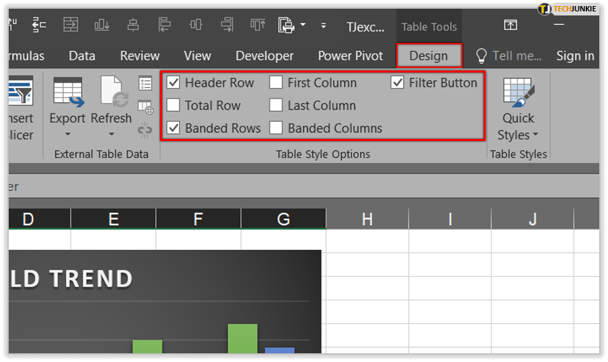Disable the Header Row checkbox

click(174, 83)
